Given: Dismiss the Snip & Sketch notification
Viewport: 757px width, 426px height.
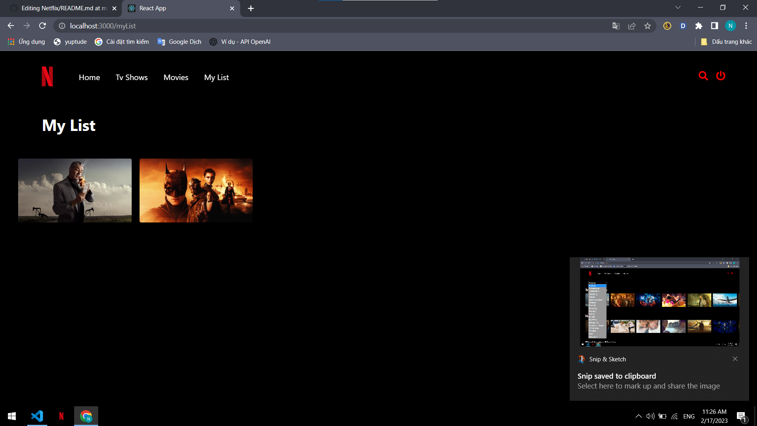Looking at the screenshot, I should 735,359.
